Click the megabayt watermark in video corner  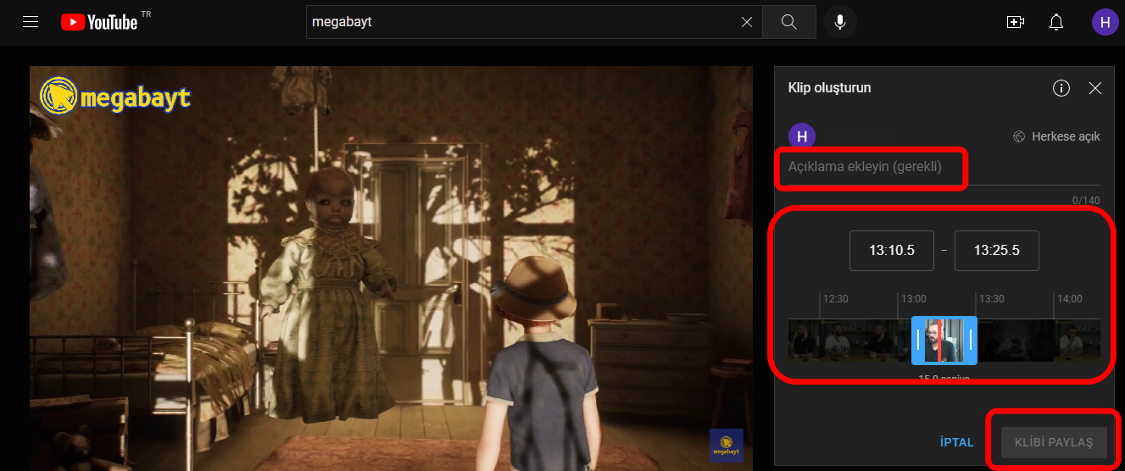[726, 445]
